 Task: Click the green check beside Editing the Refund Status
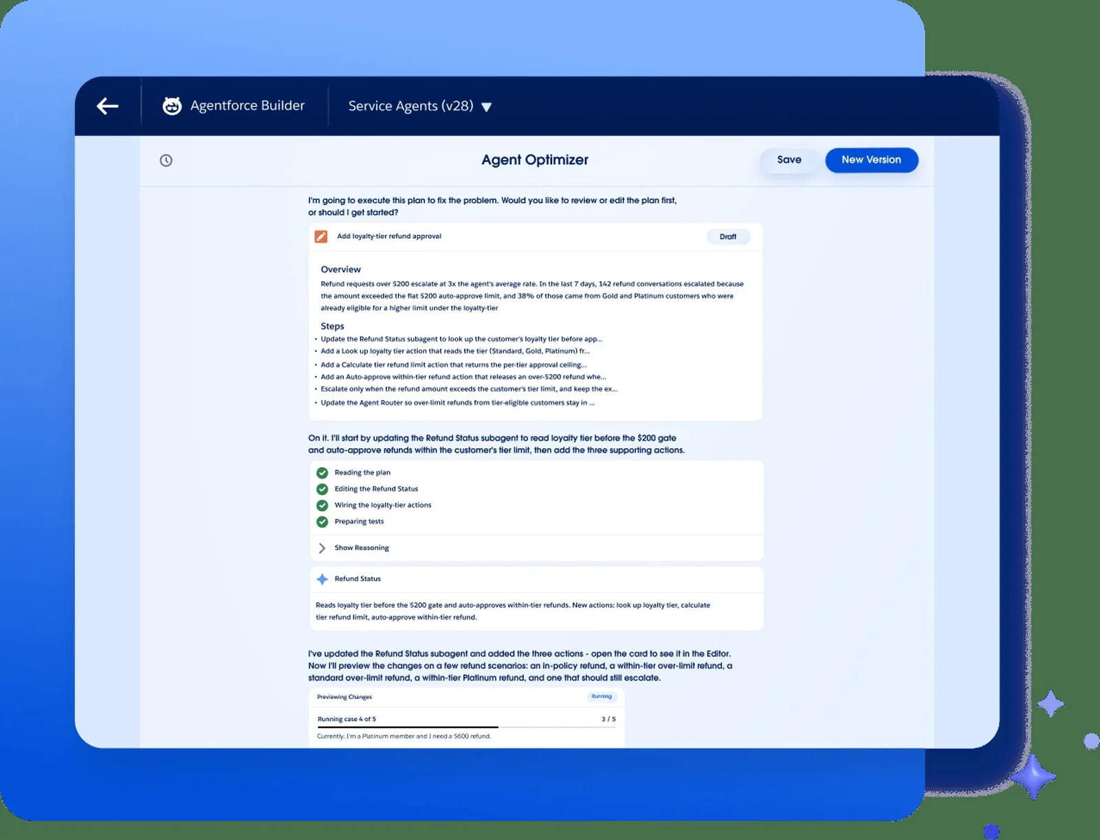coord(322,489)
